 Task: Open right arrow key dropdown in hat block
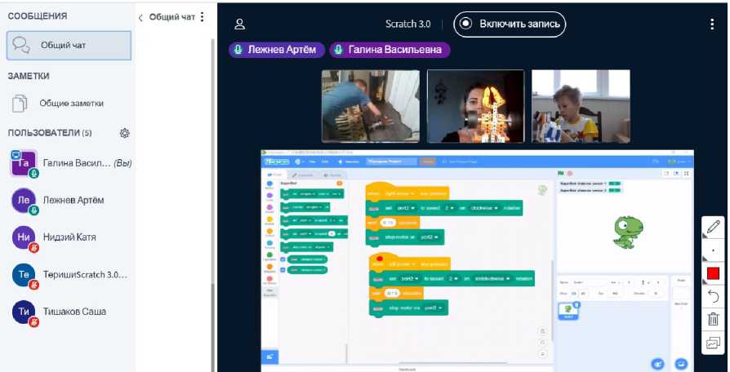399,193
